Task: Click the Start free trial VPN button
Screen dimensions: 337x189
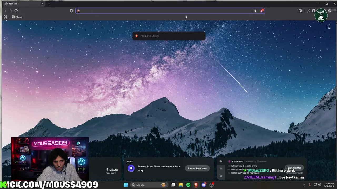Action: (294, 168)
